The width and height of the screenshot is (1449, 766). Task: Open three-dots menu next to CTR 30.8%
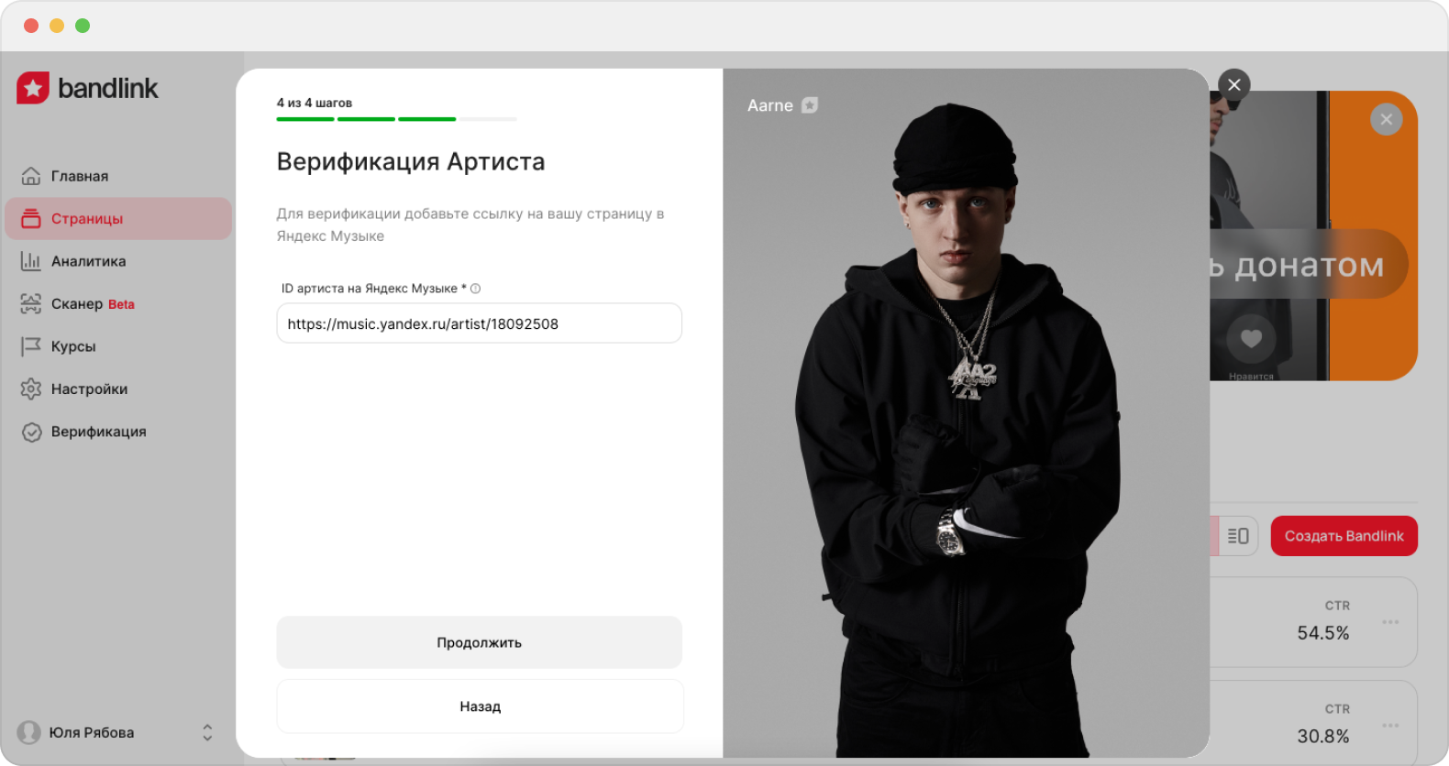coord(1390,726)
